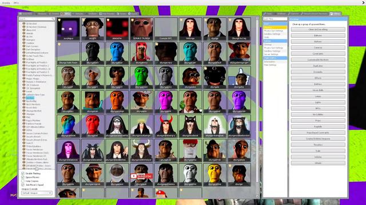The width and height of the screenshot is (366, 205).
Task: Spawn the magenta pink Obunga NPC
Action: pos(166,102)
